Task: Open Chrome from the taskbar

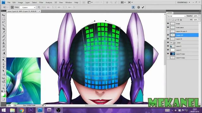Action: [x=22, y=110]
